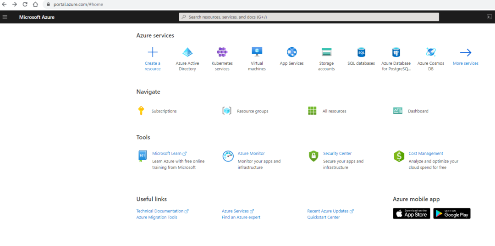
Task: Navigate to Subscriptions
Action: point(164,111)
